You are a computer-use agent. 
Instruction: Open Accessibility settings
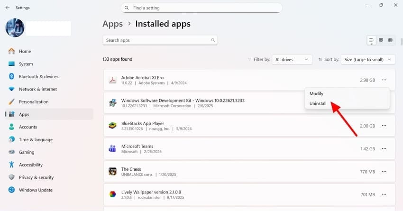coord(49,165)
